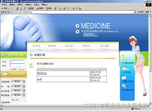Screen dimensions: 152x111
Task: Open 进入内网 INTRANET navigation tab
Action: pos(105,47)
